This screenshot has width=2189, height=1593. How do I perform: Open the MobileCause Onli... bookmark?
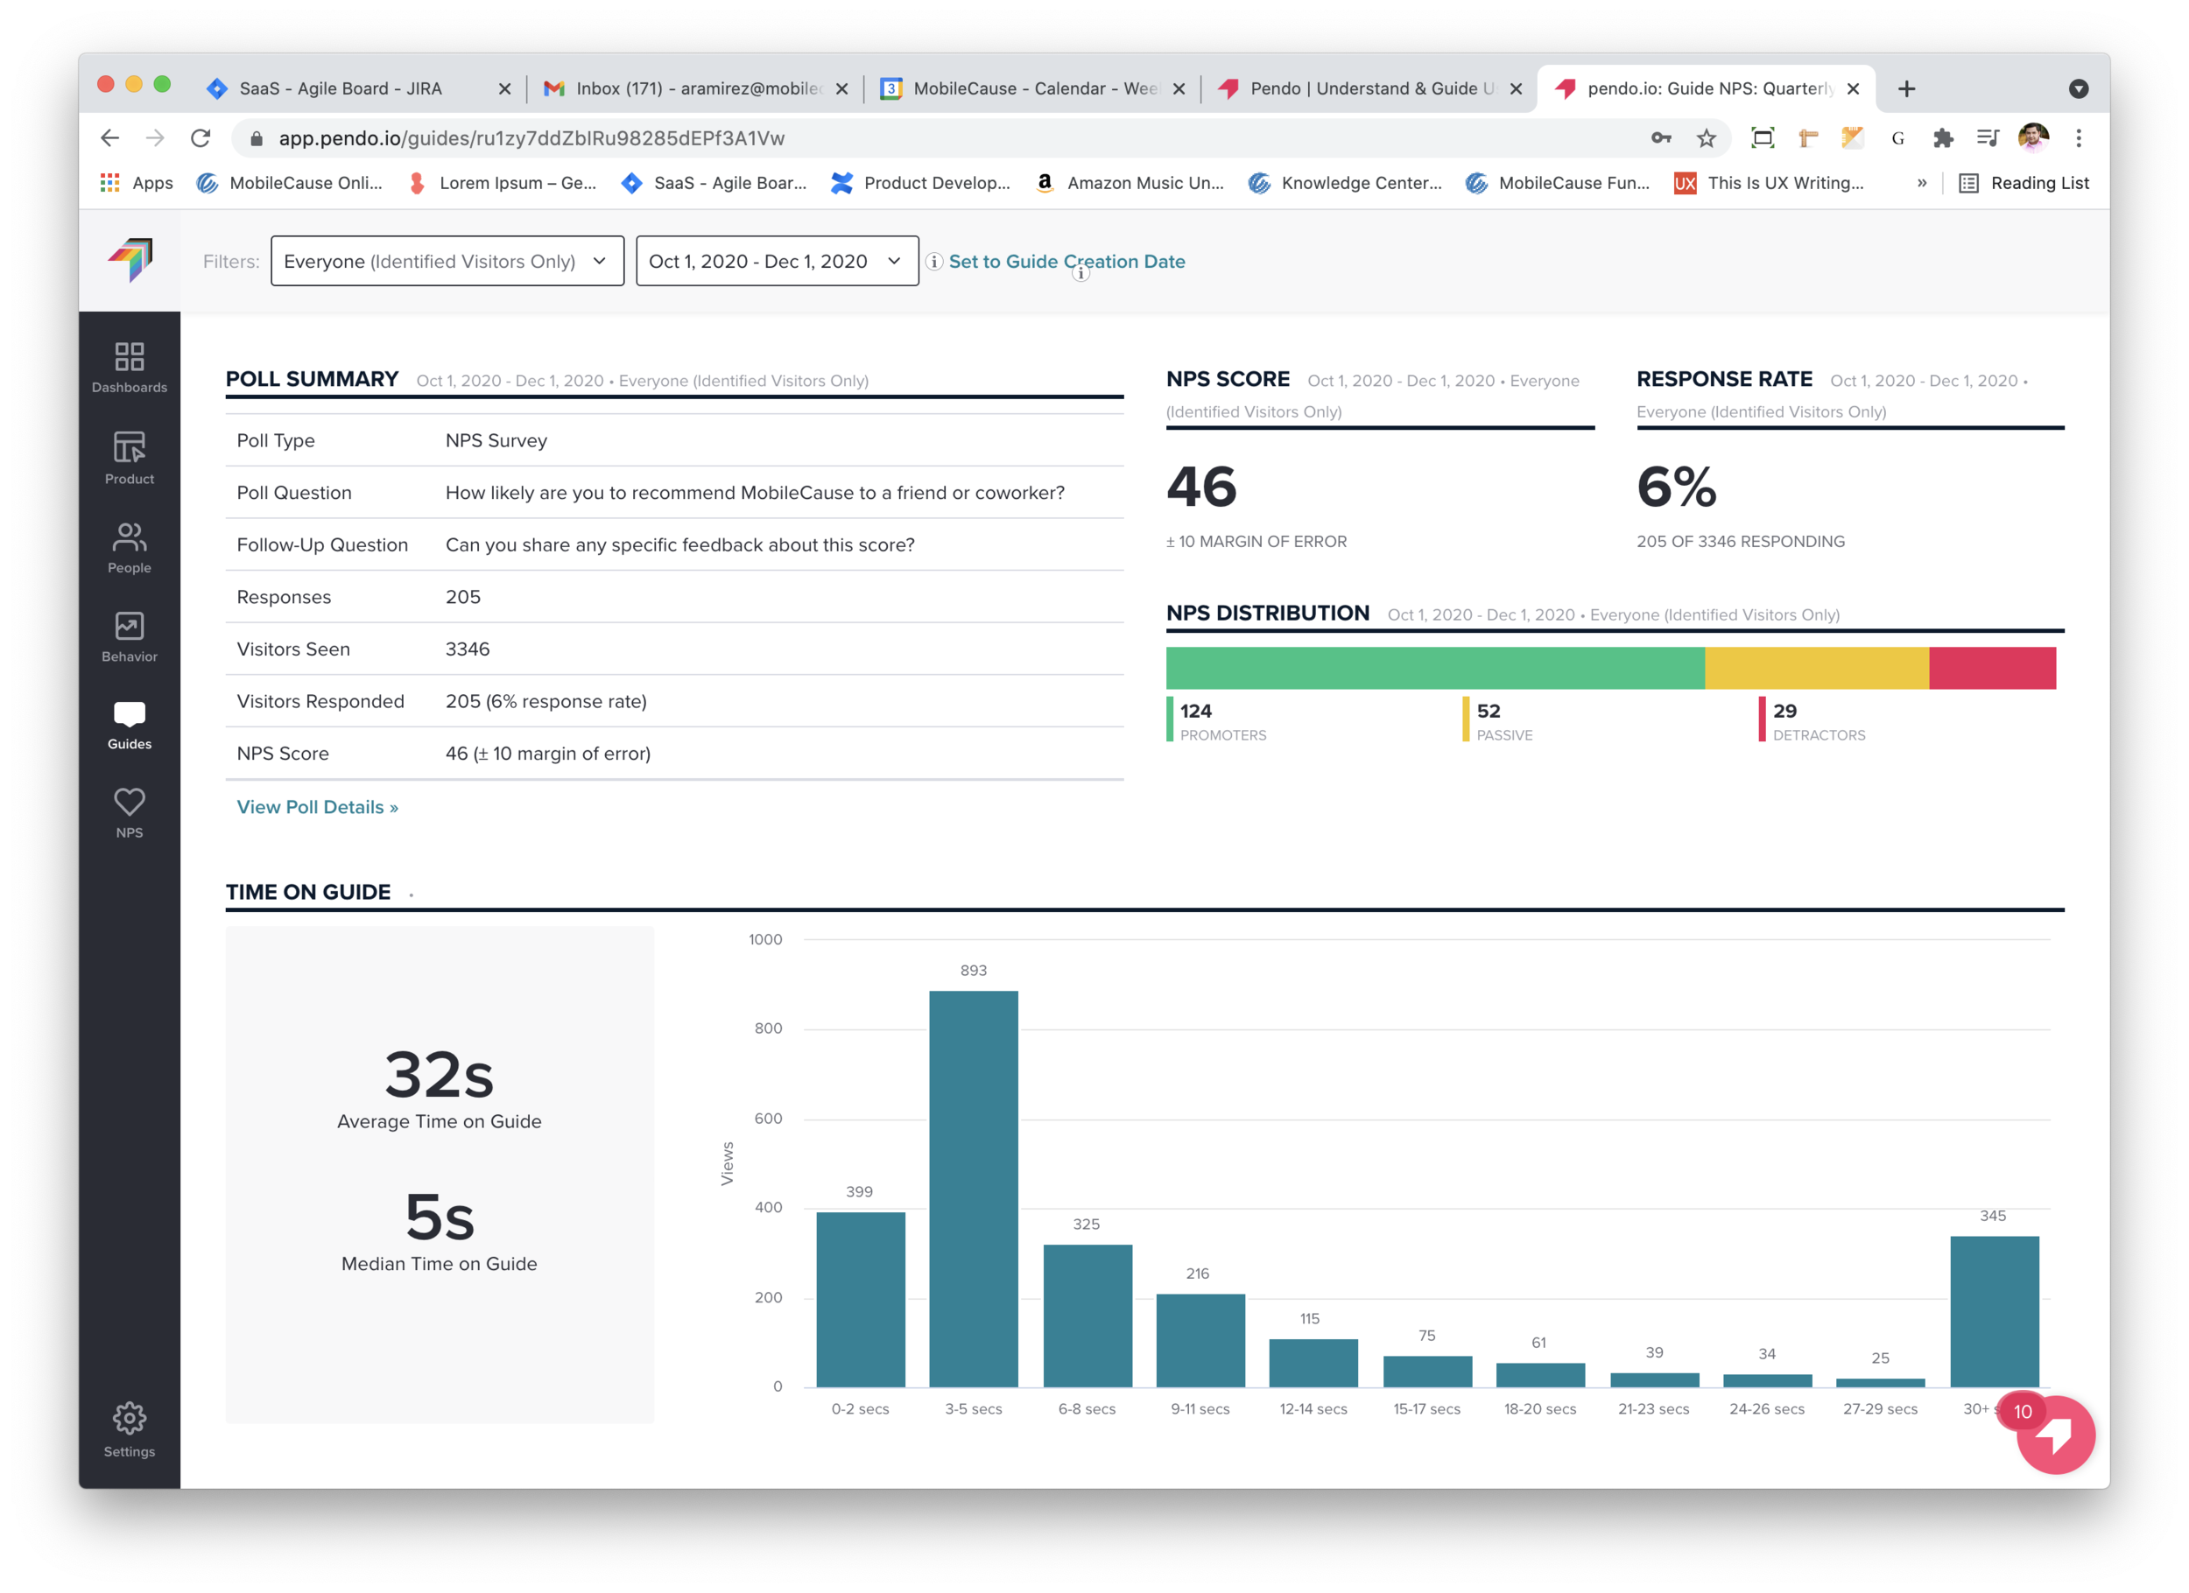tap(290, 182)
